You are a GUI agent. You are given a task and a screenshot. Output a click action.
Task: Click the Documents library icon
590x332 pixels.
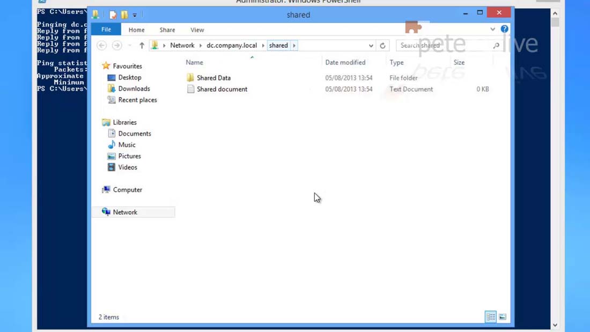(112, 133)
